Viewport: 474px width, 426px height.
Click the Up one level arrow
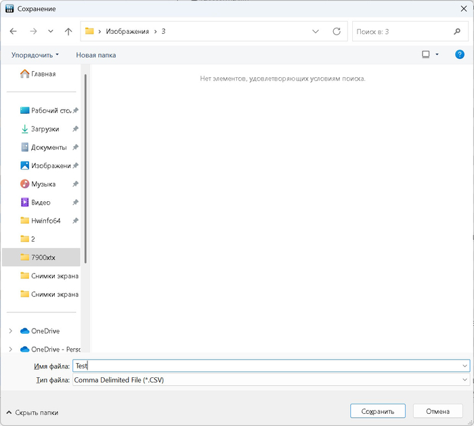click(68, 31)
